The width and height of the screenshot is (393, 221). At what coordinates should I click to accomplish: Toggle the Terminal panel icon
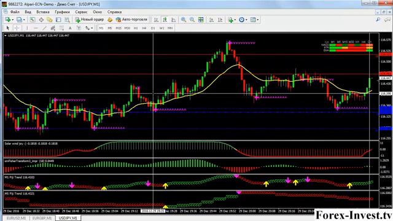58,20
